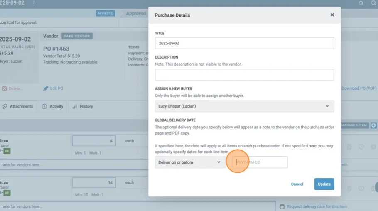Screen dimensions: 378x211
Task: Click the calendar icon for Request delivery date
Action: (282, 206)
